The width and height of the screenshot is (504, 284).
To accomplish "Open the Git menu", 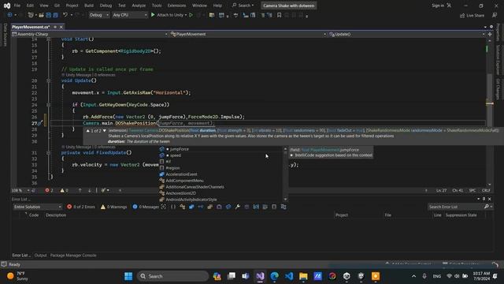I will click(57, 6).
